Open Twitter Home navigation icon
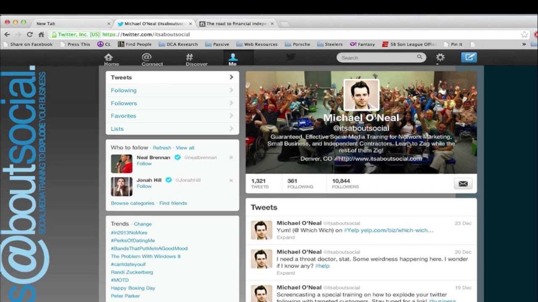This screenshot has height=302, width=538. [111, 60]
